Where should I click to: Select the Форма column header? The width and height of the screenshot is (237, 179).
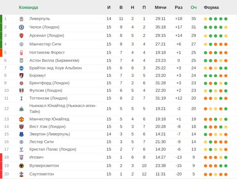coord(211,7)
